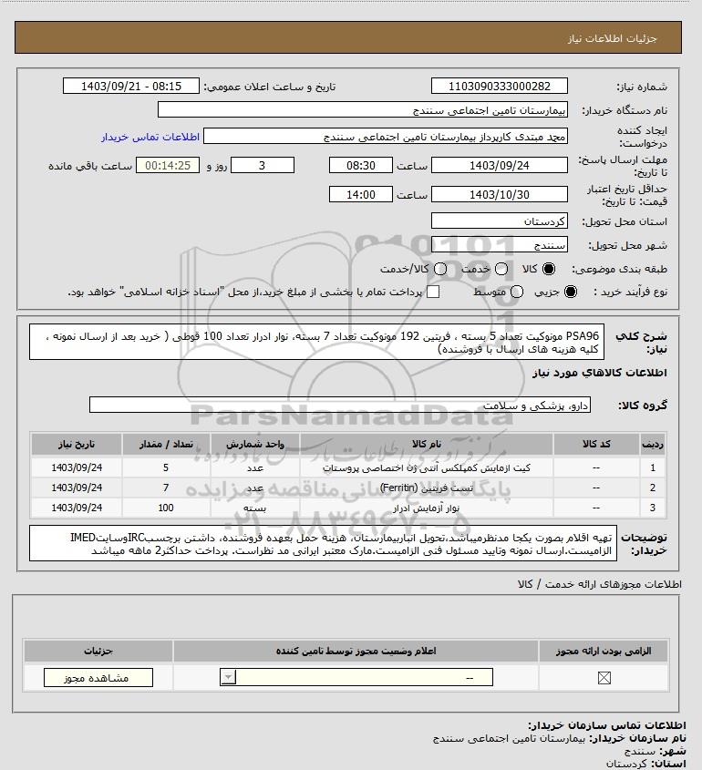Click the unit بسته in row 3

click(x=255, y=508)
